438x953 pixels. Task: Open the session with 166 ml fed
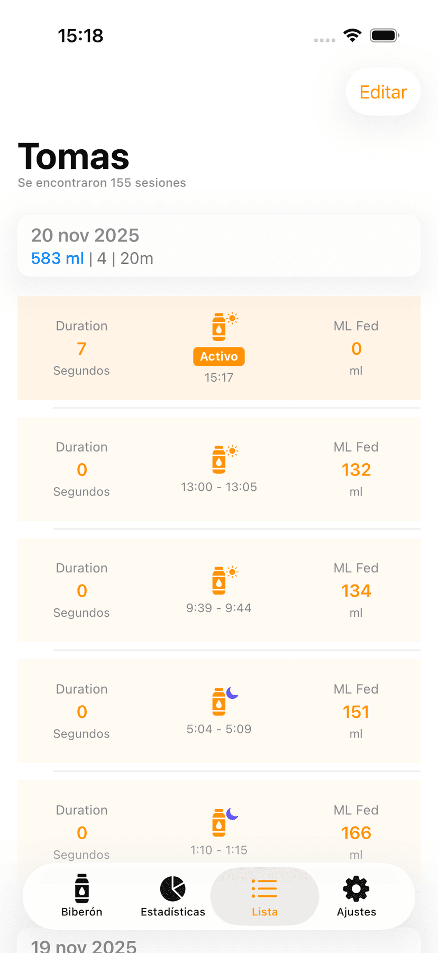pos(356,833)
